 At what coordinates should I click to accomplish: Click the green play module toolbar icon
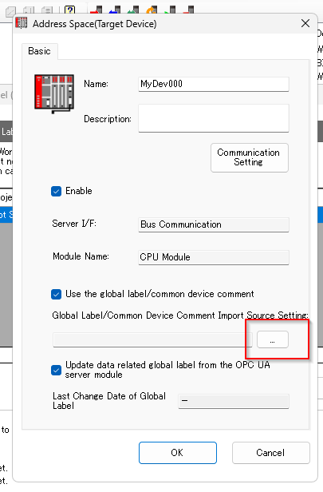pos(170,10)
